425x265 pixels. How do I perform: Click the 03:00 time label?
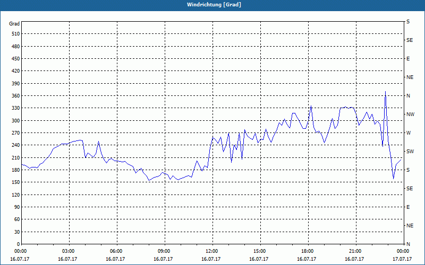pyautogui.click(x=69, y=251)
